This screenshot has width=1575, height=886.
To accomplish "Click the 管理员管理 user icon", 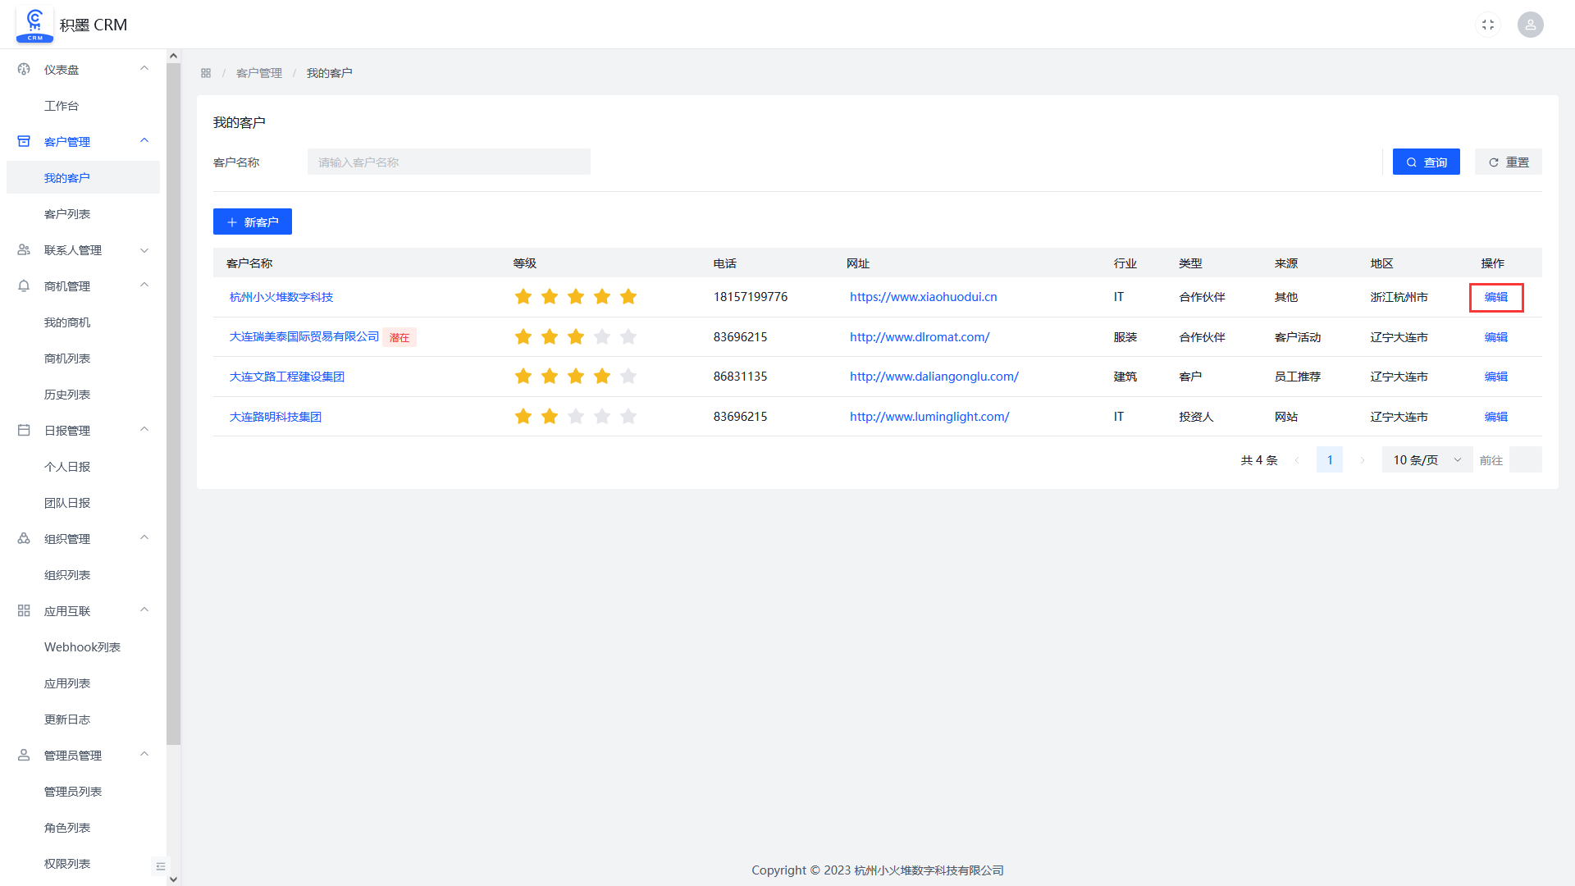I will click(x=24, y=756).
